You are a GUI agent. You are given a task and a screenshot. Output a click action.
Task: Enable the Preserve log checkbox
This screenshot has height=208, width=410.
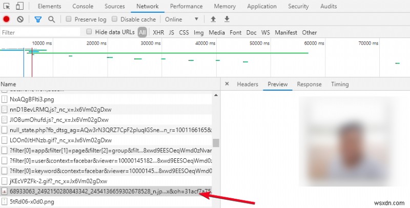click(x=69, y=19)
